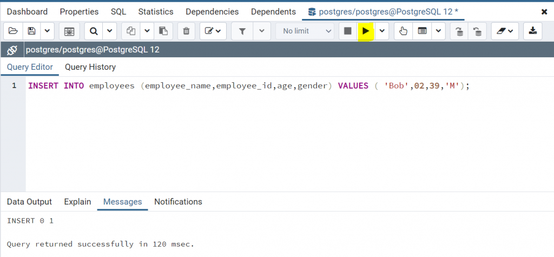Click the VALUES keyword in the query

[x=353, y=86]
